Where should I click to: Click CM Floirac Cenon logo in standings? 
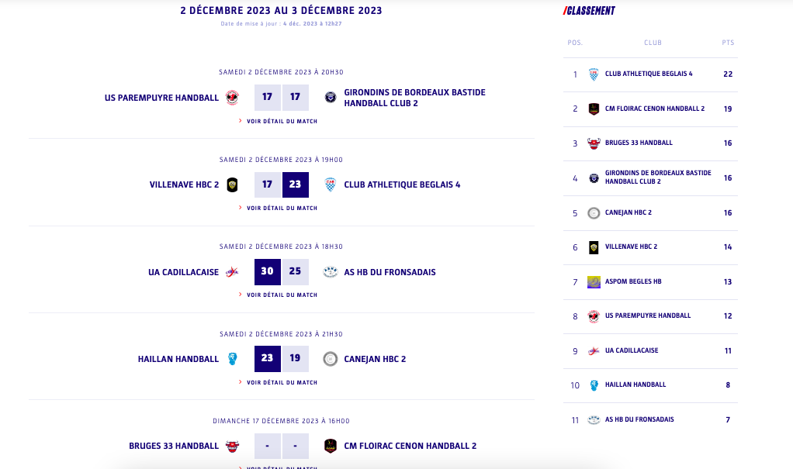(x=594, y=109)
